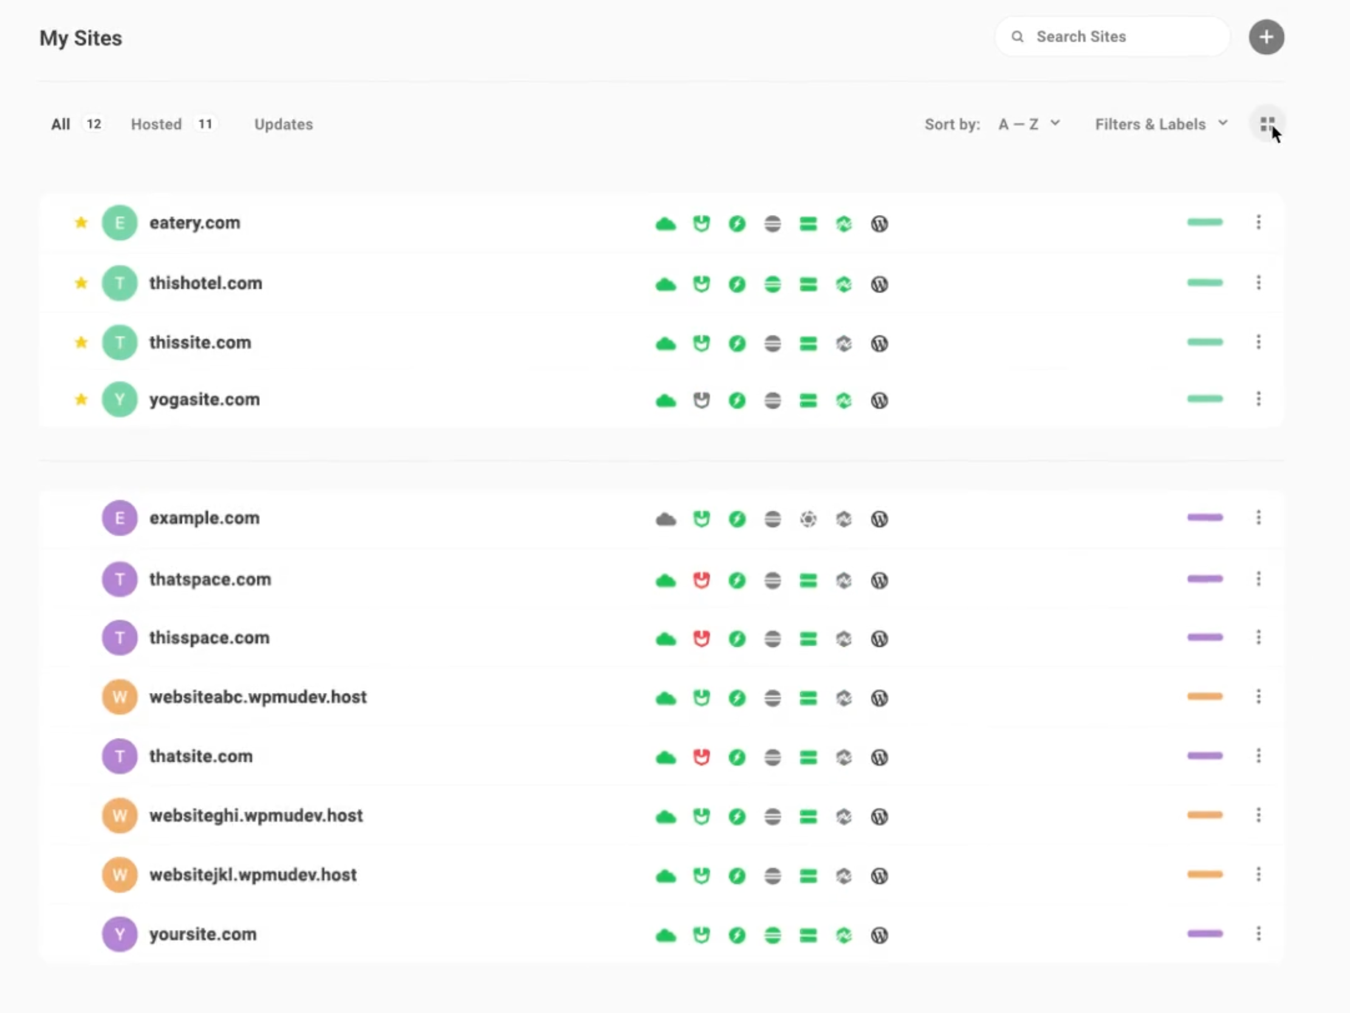Open security shield icon for eatery.com
The height and width of the screenshot is (1013, 1350).
tap(701, 224)
